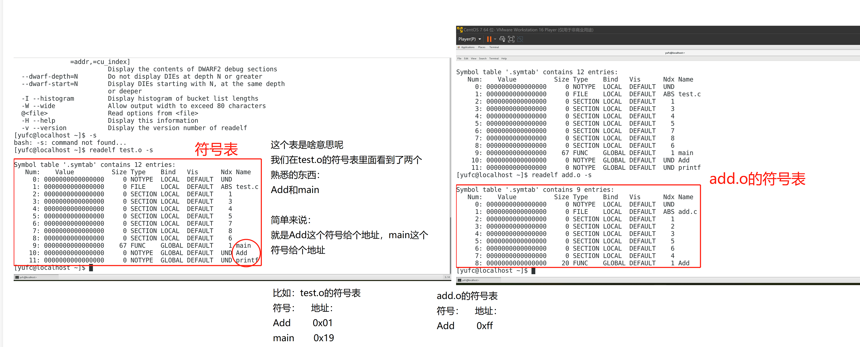This screenshot has height=347, width=860.
Task: Click 'printf' in the right terminal's test.o table
Action: (x=690, y=168)
